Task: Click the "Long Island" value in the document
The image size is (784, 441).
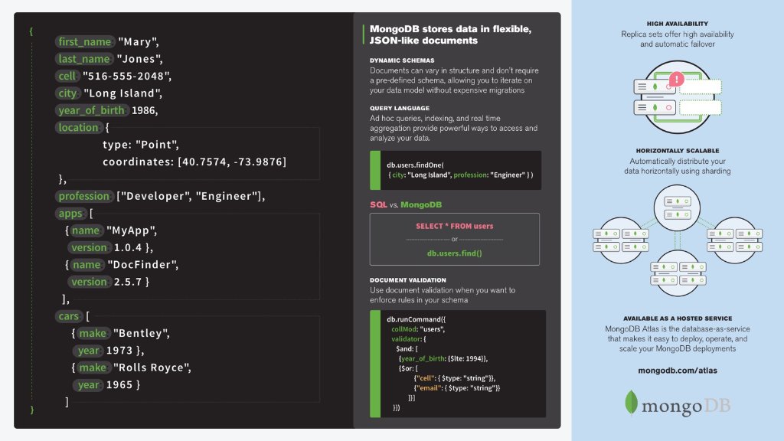Action: tap(123, 93)
